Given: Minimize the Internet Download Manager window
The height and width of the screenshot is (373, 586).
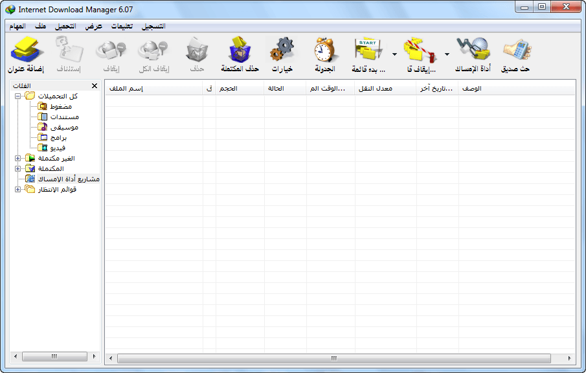Looking at the screenshot, I should tap(524, 7).
